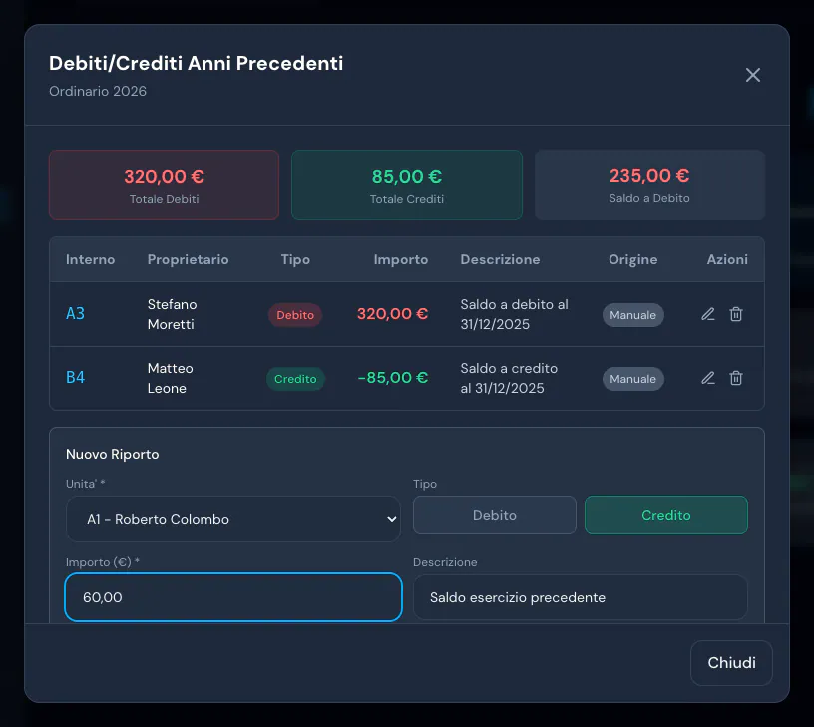Click the Proprietario column header
This screenshot has width=814, height=727.
[188, 259]
